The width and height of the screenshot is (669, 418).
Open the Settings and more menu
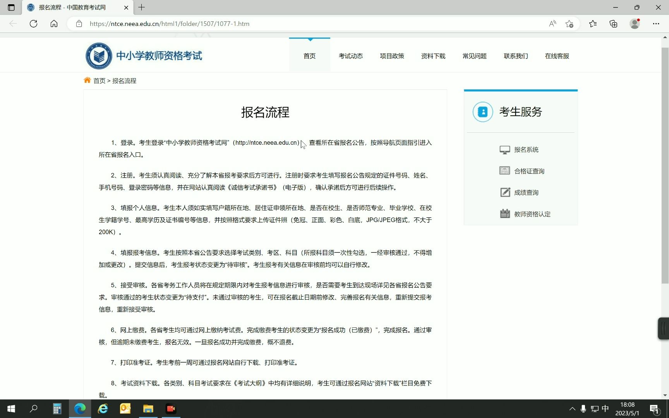656,24
